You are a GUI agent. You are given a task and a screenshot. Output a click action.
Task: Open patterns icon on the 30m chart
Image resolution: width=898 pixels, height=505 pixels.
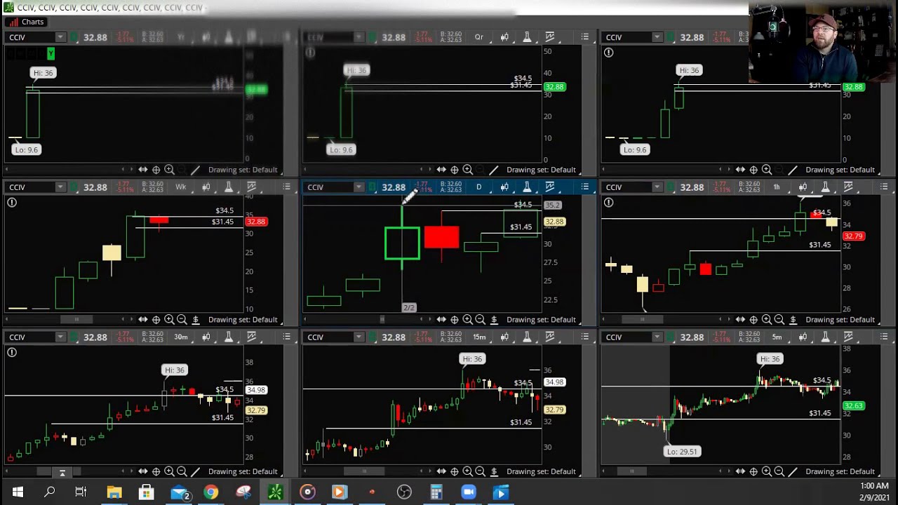252,337
